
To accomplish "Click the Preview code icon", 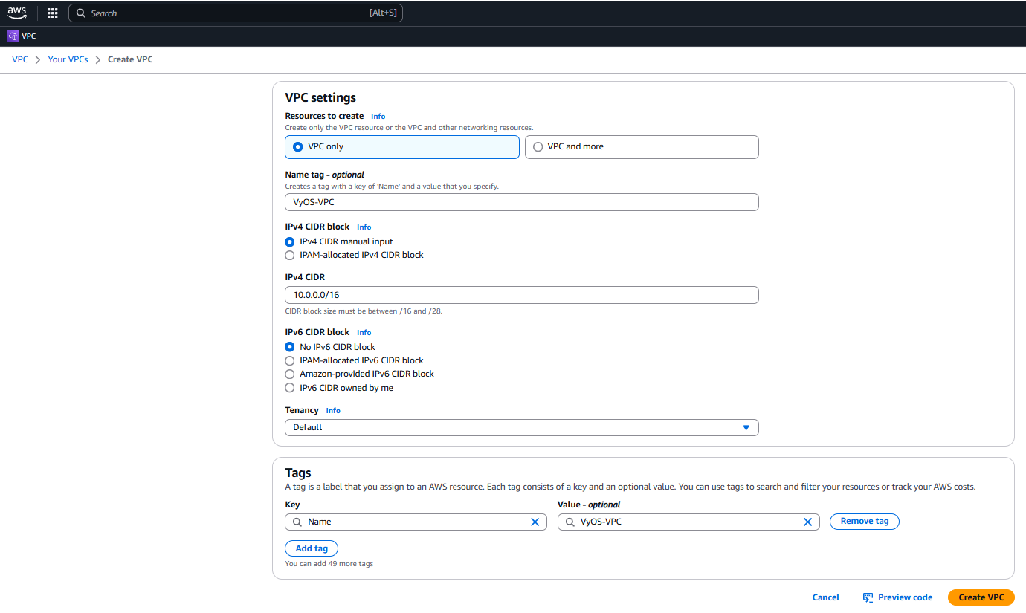I will coord(868,597).
